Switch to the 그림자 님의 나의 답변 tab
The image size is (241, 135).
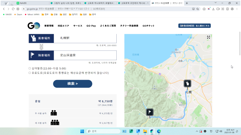tap(66, 3)
